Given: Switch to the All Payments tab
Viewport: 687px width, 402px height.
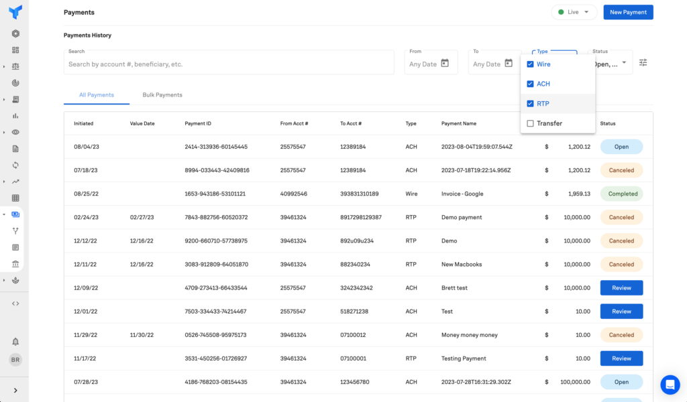Looking at the screenshot, I should pos(97,95).
